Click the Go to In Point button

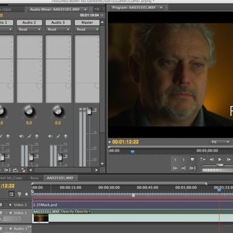click(x=175, y=168)
